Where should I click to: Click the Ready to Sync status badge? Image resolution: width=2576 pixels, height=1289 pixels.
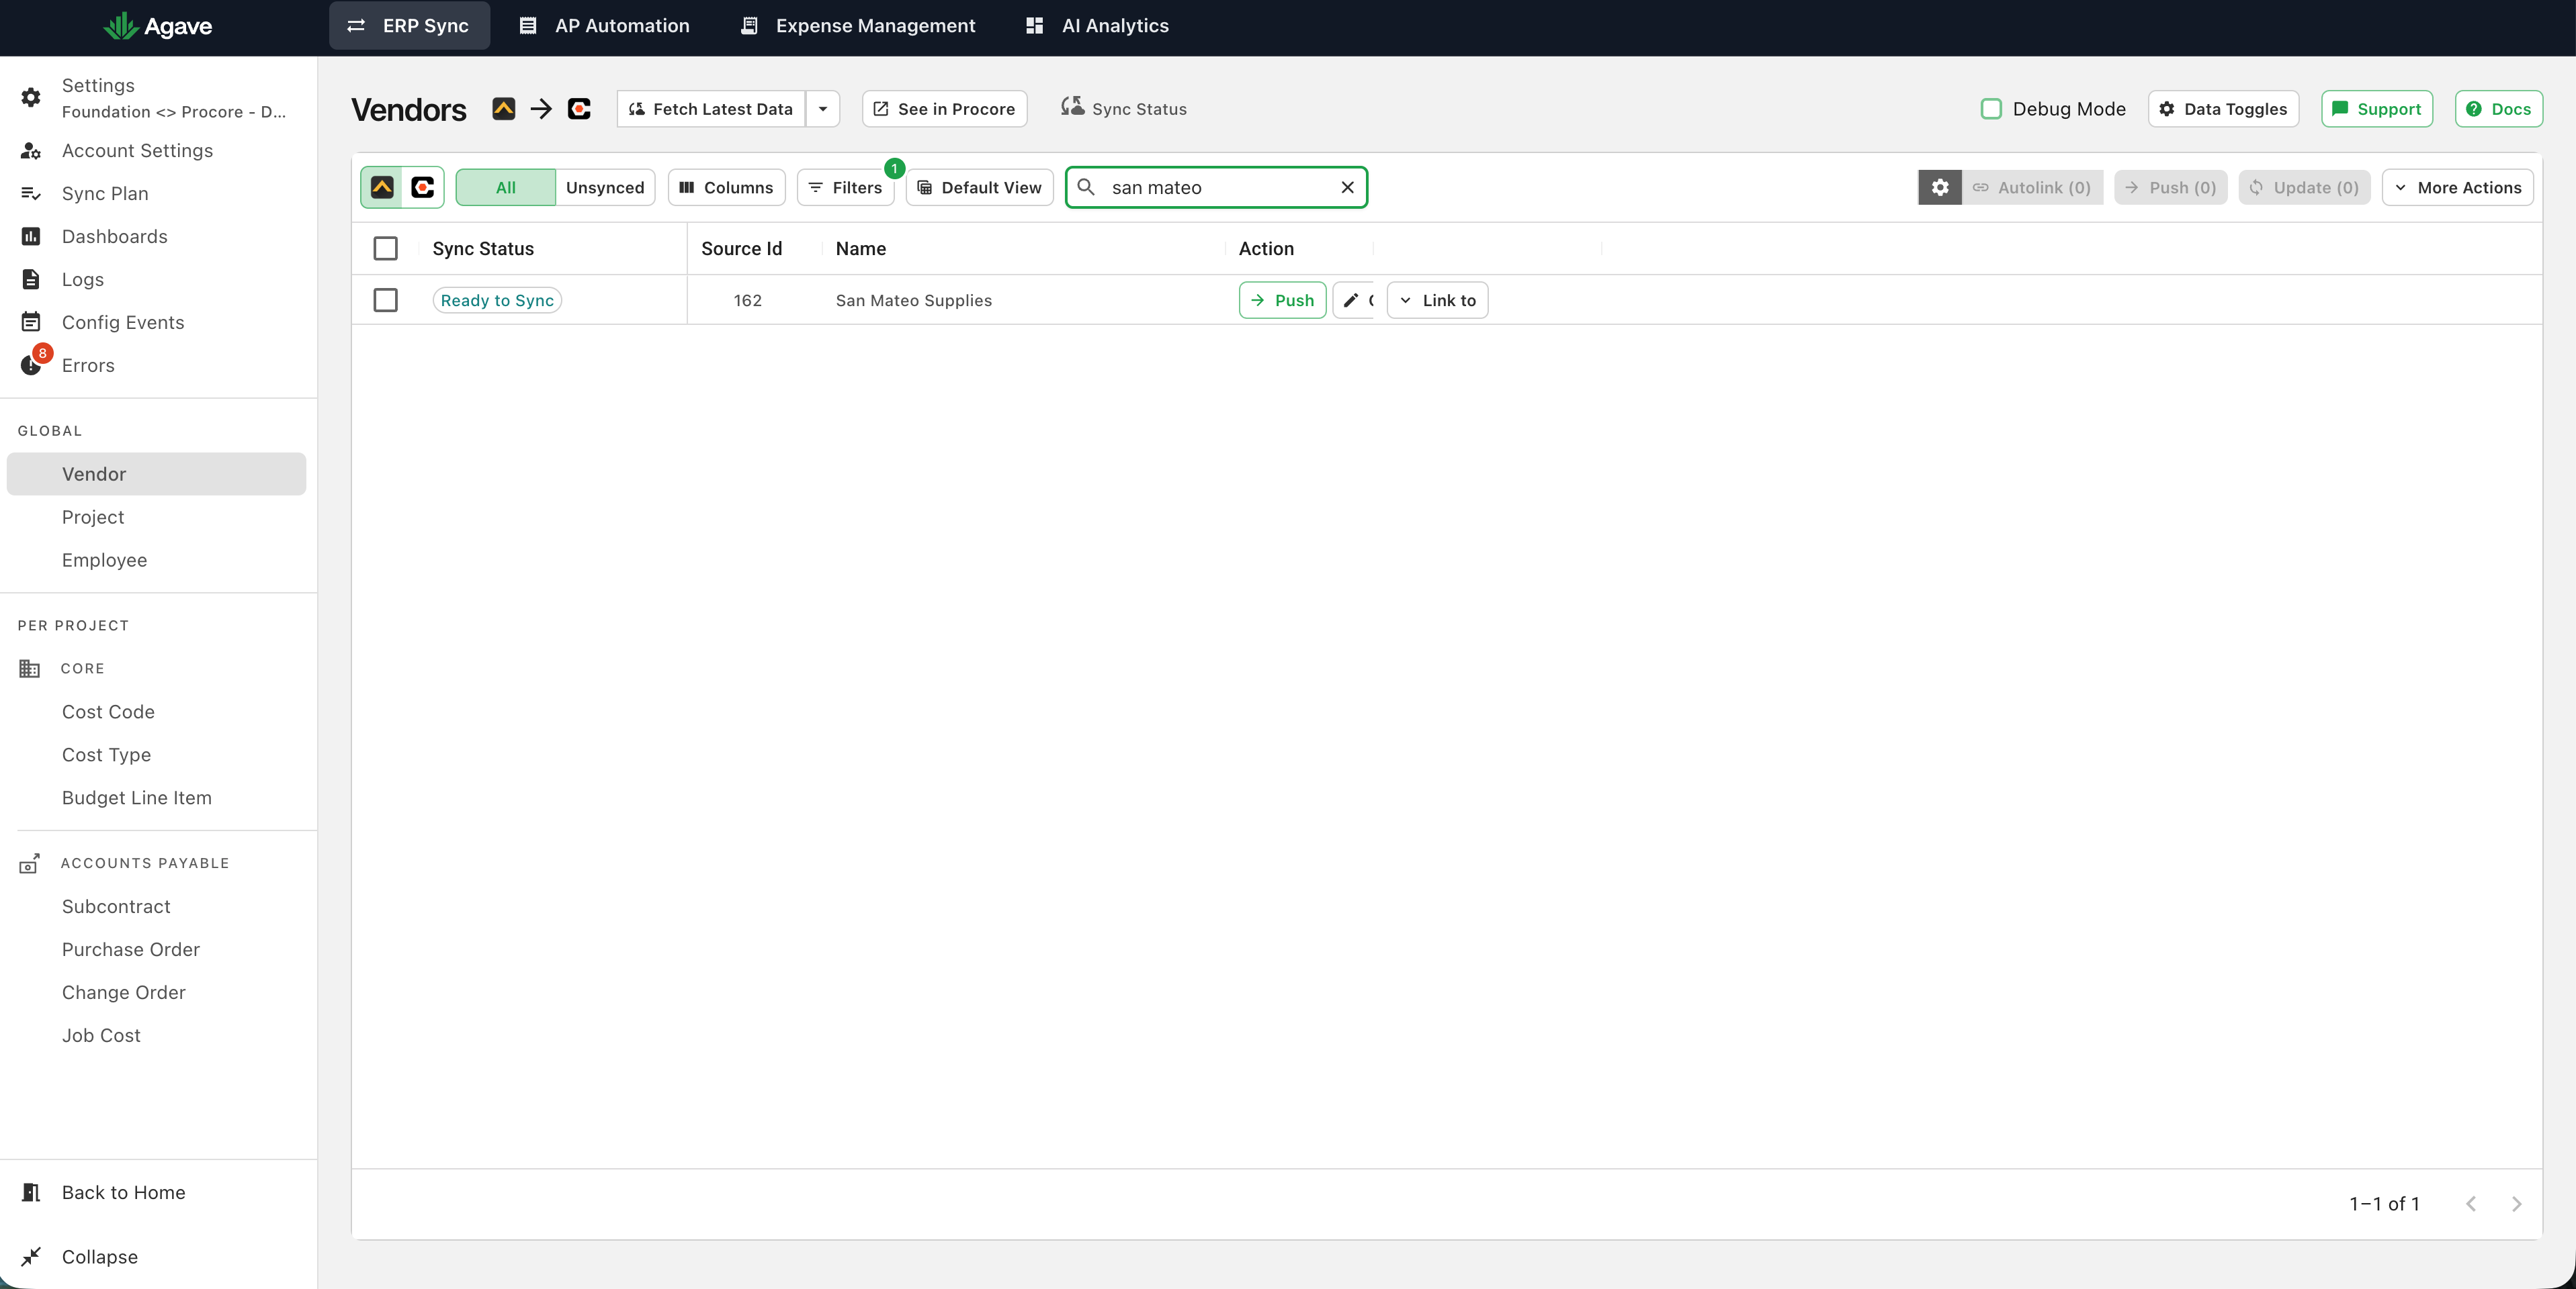click(497, 301)
